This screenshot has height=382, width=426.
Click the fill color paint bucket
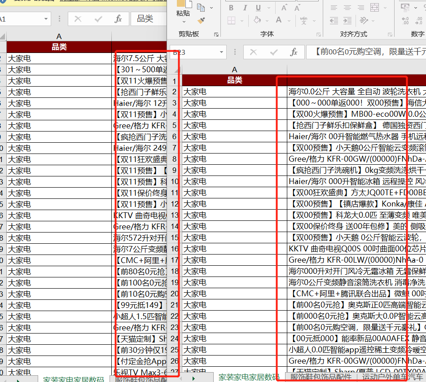(x=257, y=20)
